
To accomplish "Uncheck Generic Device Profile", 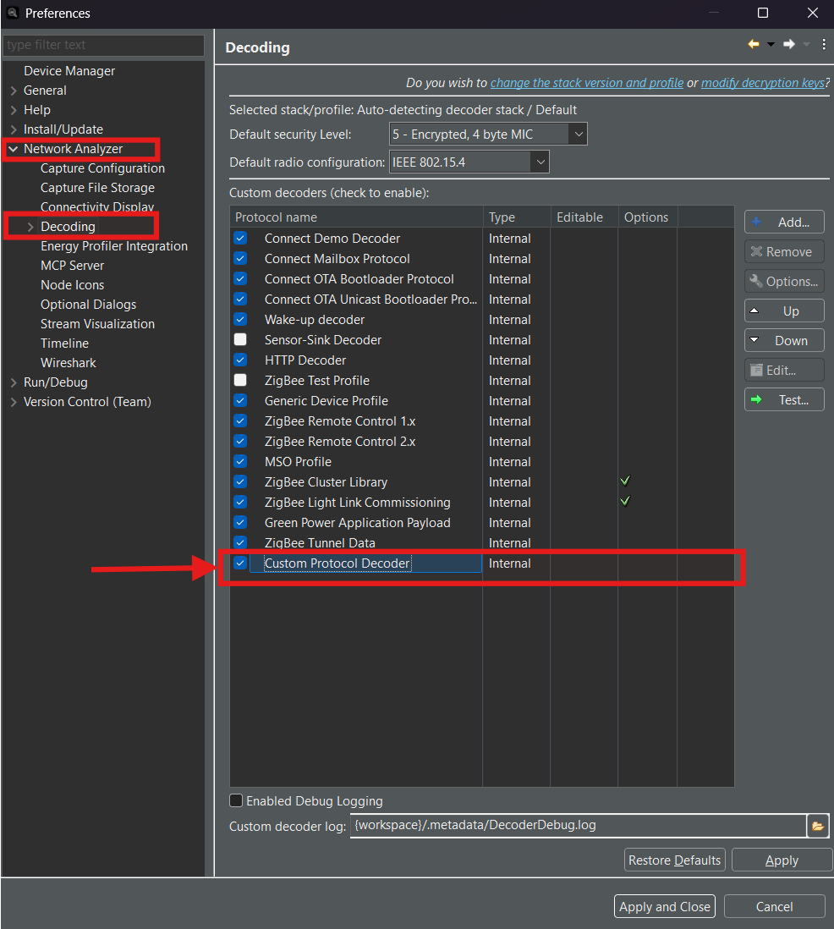I will point(240,400).
